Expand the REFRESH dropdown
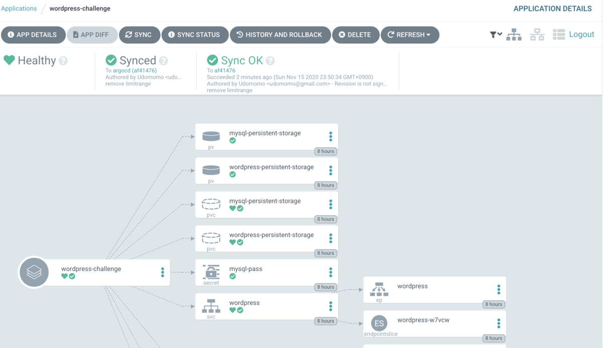 (410, 35)
